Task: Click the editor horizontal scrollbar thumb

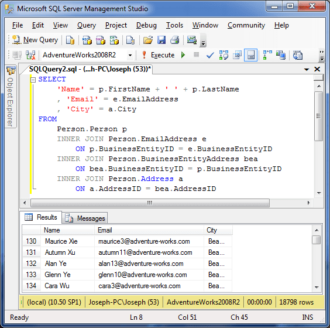Action: click(x=150, y=203)
